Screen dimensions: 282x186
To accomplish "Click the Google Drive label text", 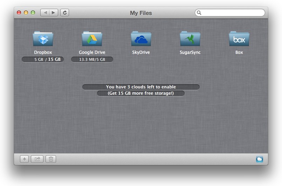I will click(x=92, y=52).
